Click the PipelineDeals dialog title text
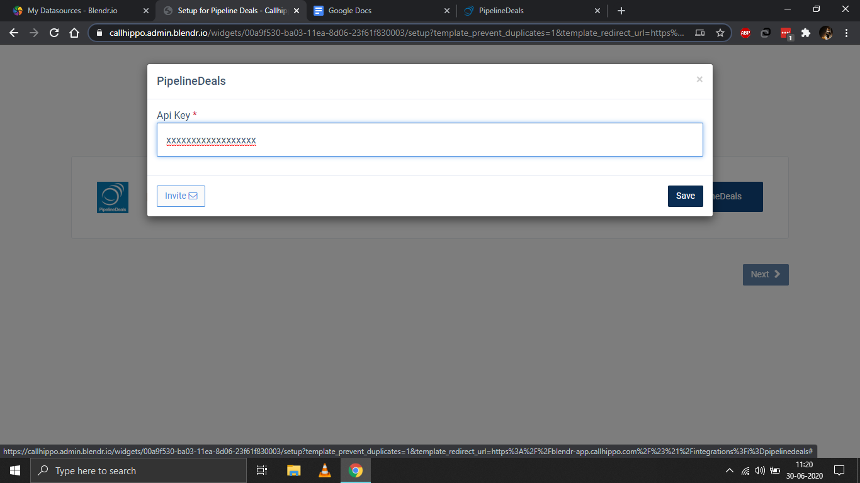 pyautogui.click(x=191, y=81)
